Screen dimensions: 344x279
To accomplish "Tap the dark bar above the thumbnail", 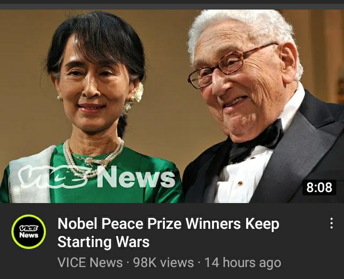I will click(172, 5).
